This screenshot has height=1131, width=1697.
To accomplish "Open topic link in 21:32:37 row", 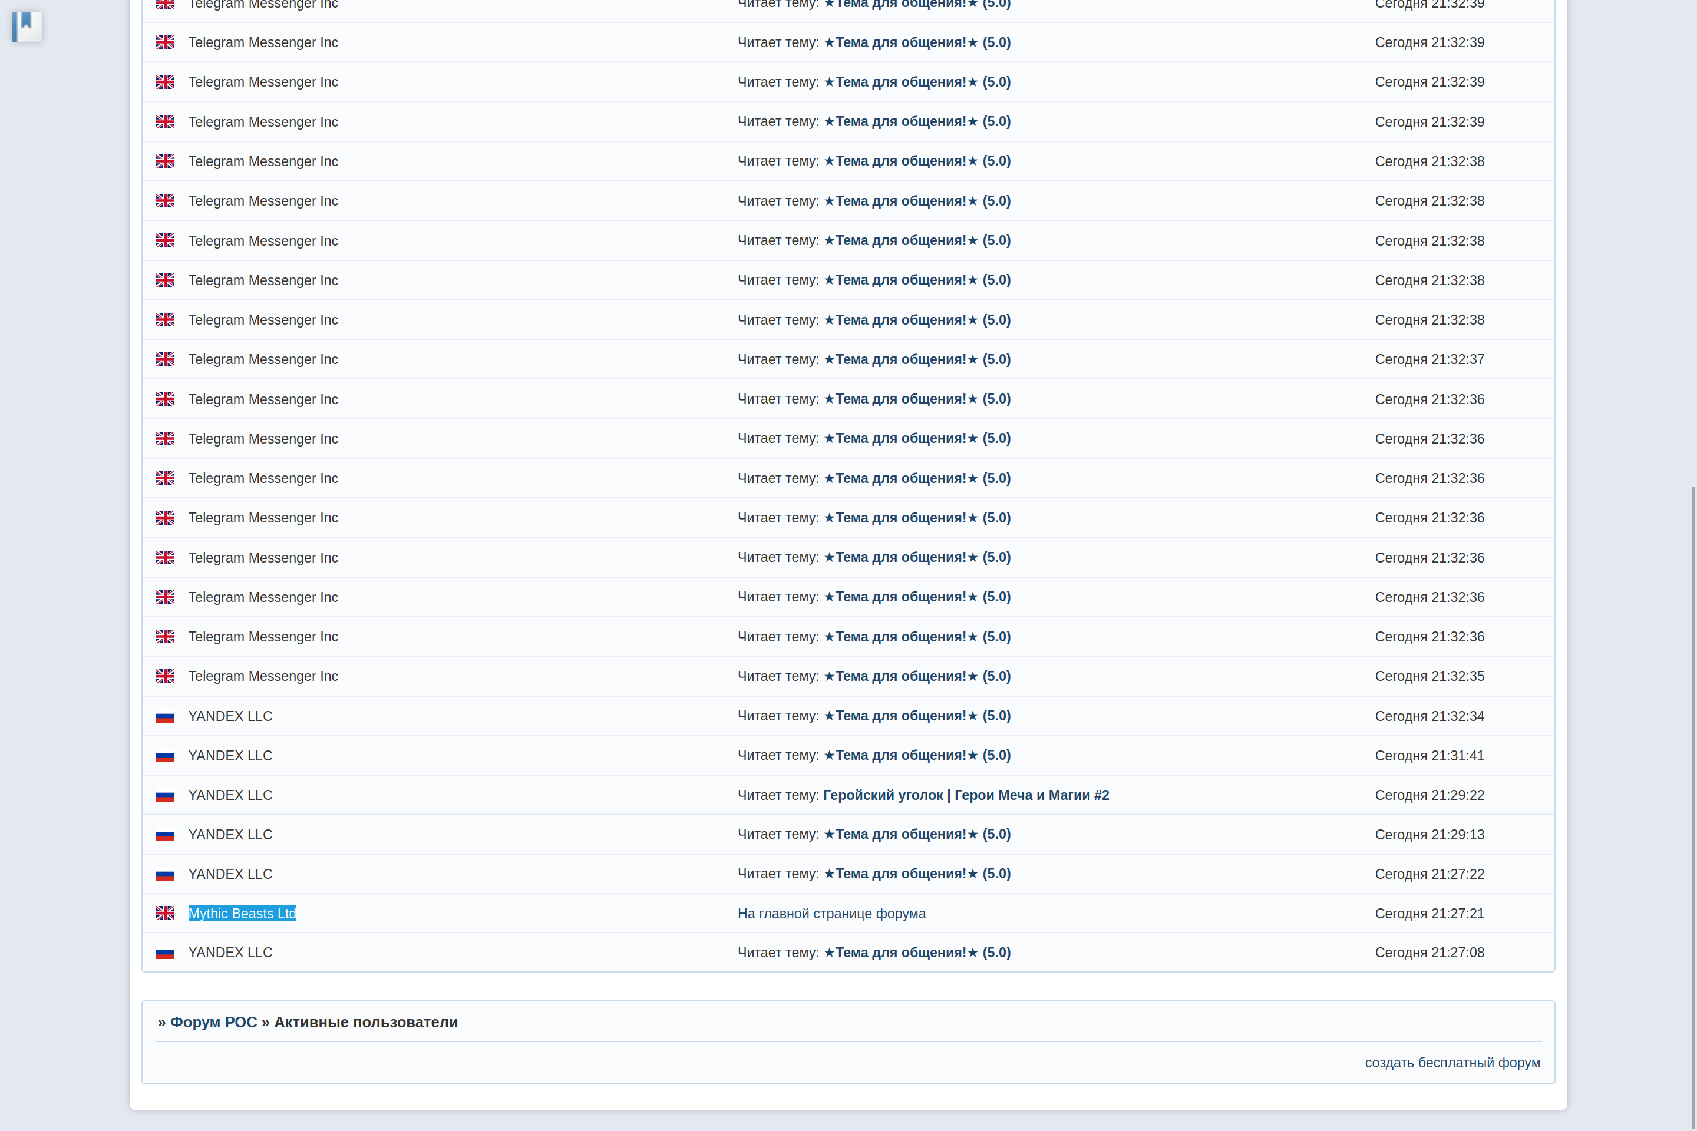I will click(x=916, y=359).
